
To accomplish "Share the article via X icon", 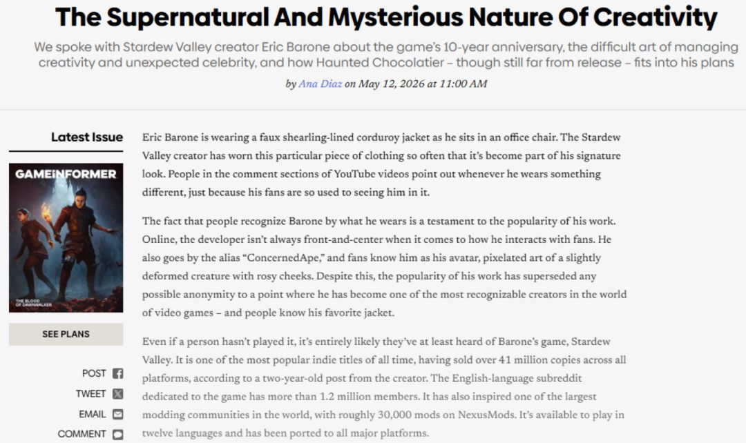I will 117,394.
